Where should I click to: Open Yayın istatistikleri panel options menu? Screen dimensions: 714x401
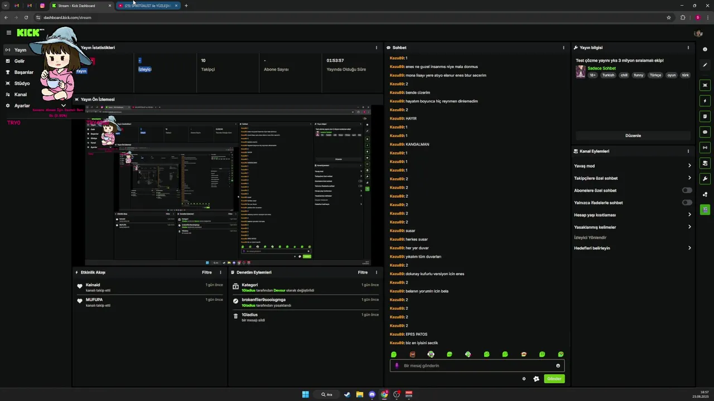tap(376, 47)
